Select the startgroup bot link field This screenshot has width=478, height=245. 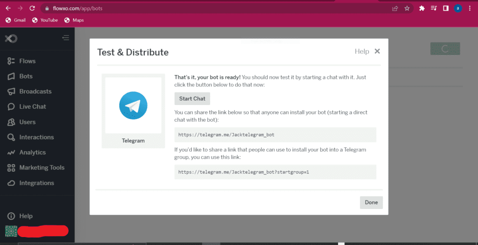click(x=275, y=172)
